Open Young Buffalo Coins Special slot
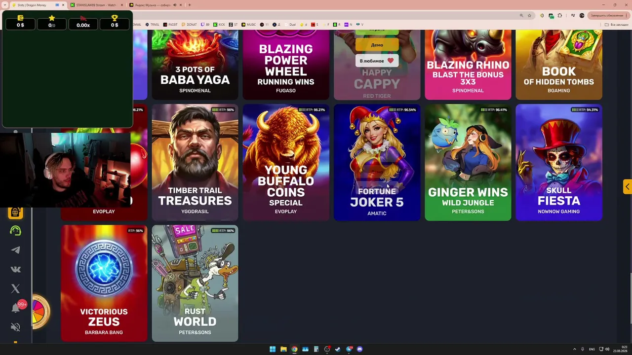Viewport: 632px width, 355px height. click(x=286, y=162)
